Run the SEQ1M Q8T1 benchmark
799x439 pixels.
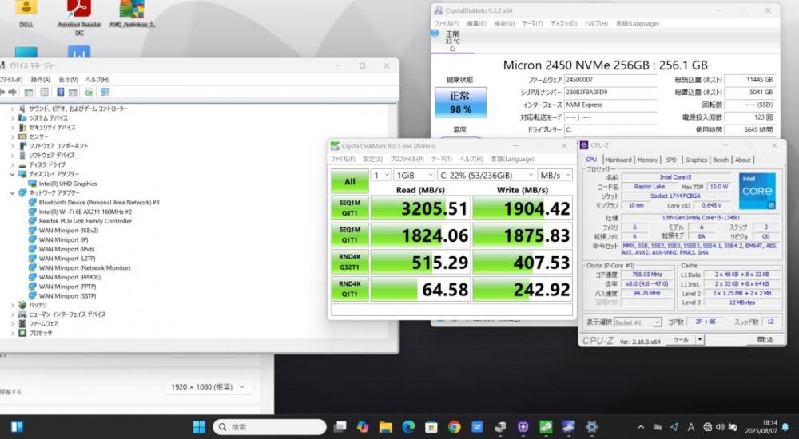pyautogui.click(x=350, y=208)
